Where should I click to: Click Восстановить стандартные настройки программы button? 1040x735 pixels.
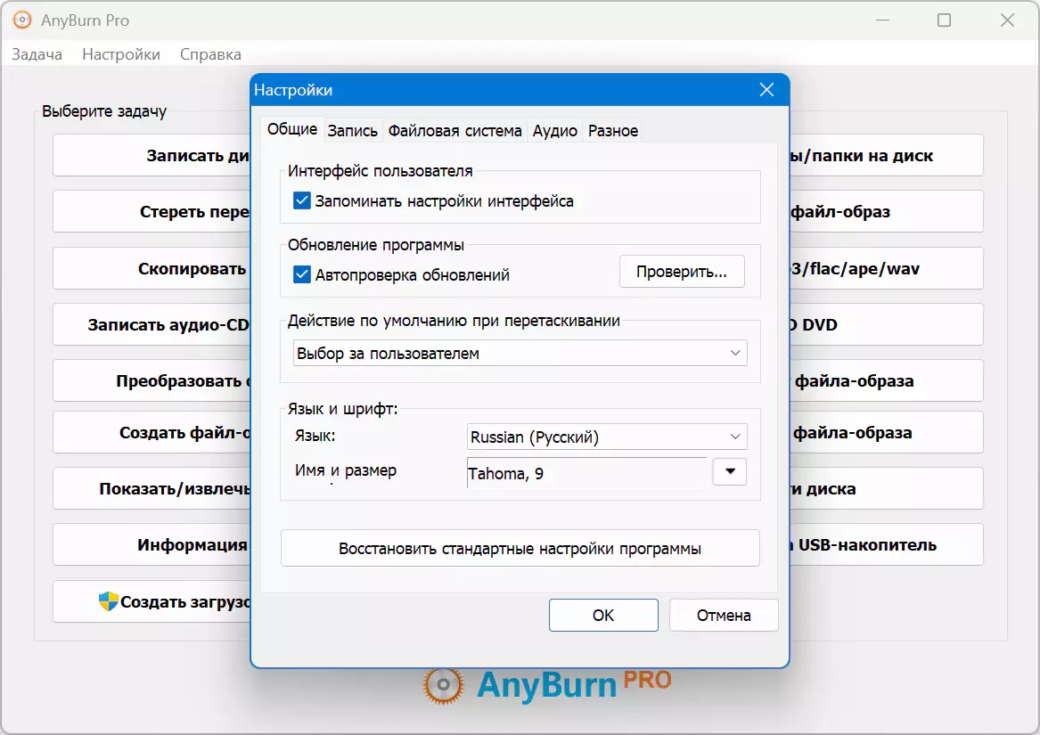pos(520,548)
